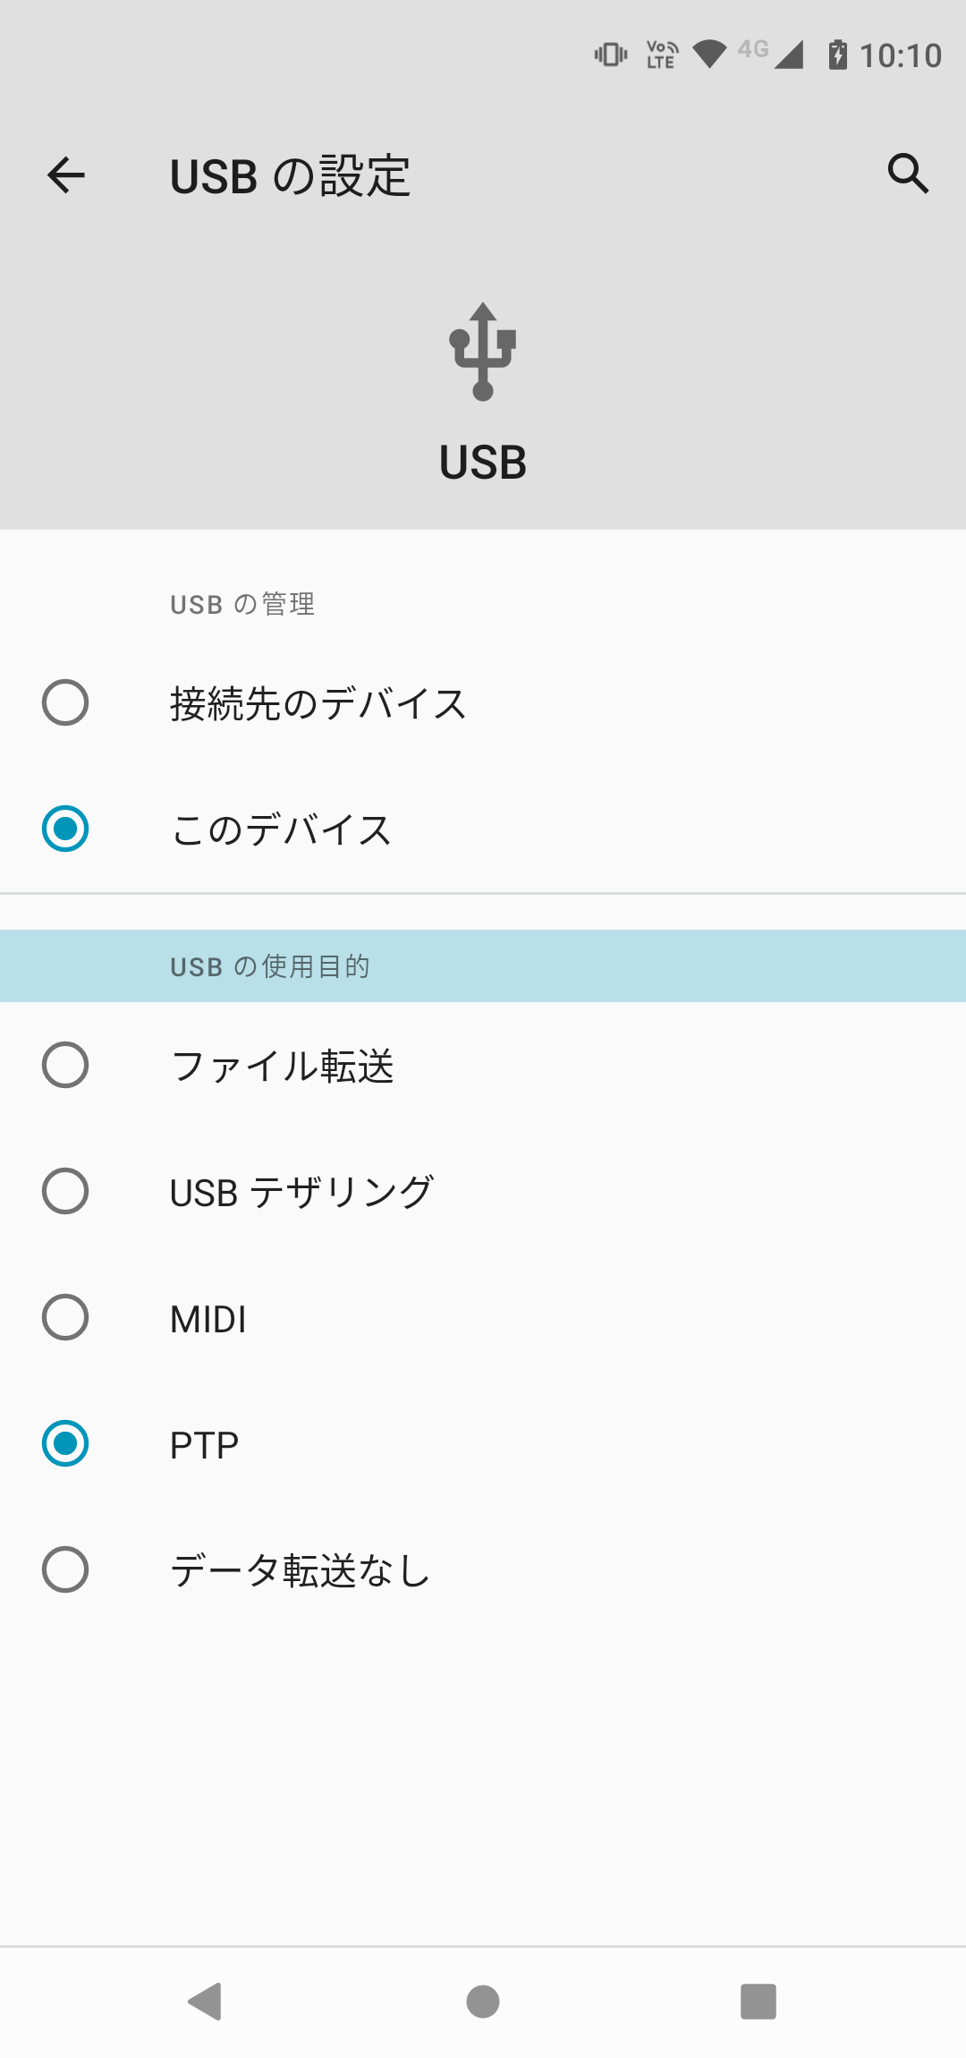Tap the vibrate mode status icon
Screen dimensions: 966x2058
(x=611, y=55)
